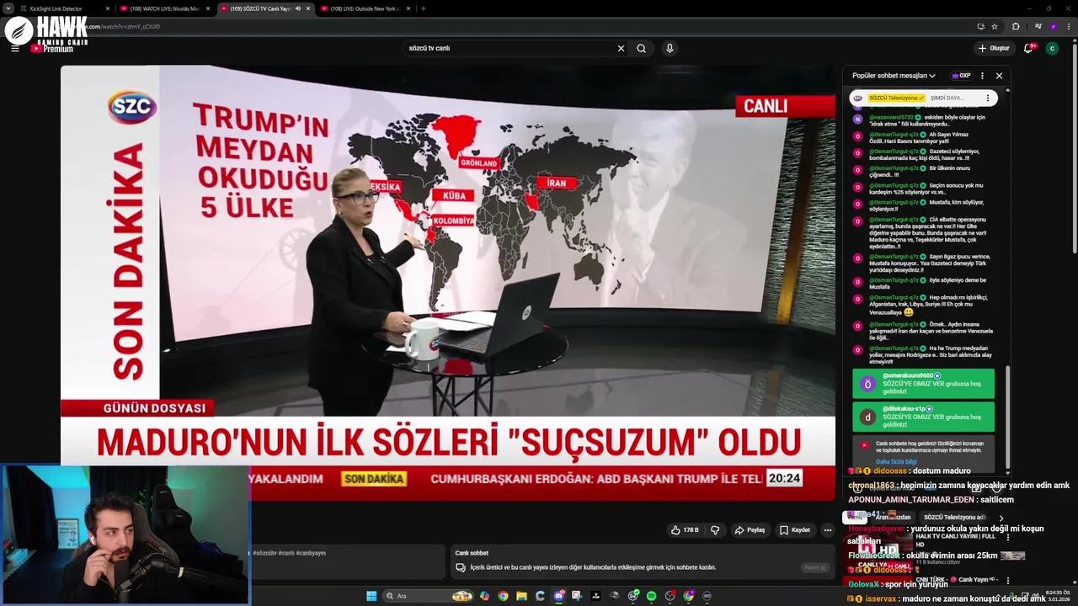Screen dimensions: 1078x606
Task: Select the SÖZCÜ Televizyonu filter chip
Action: click(x=954, y=518)
